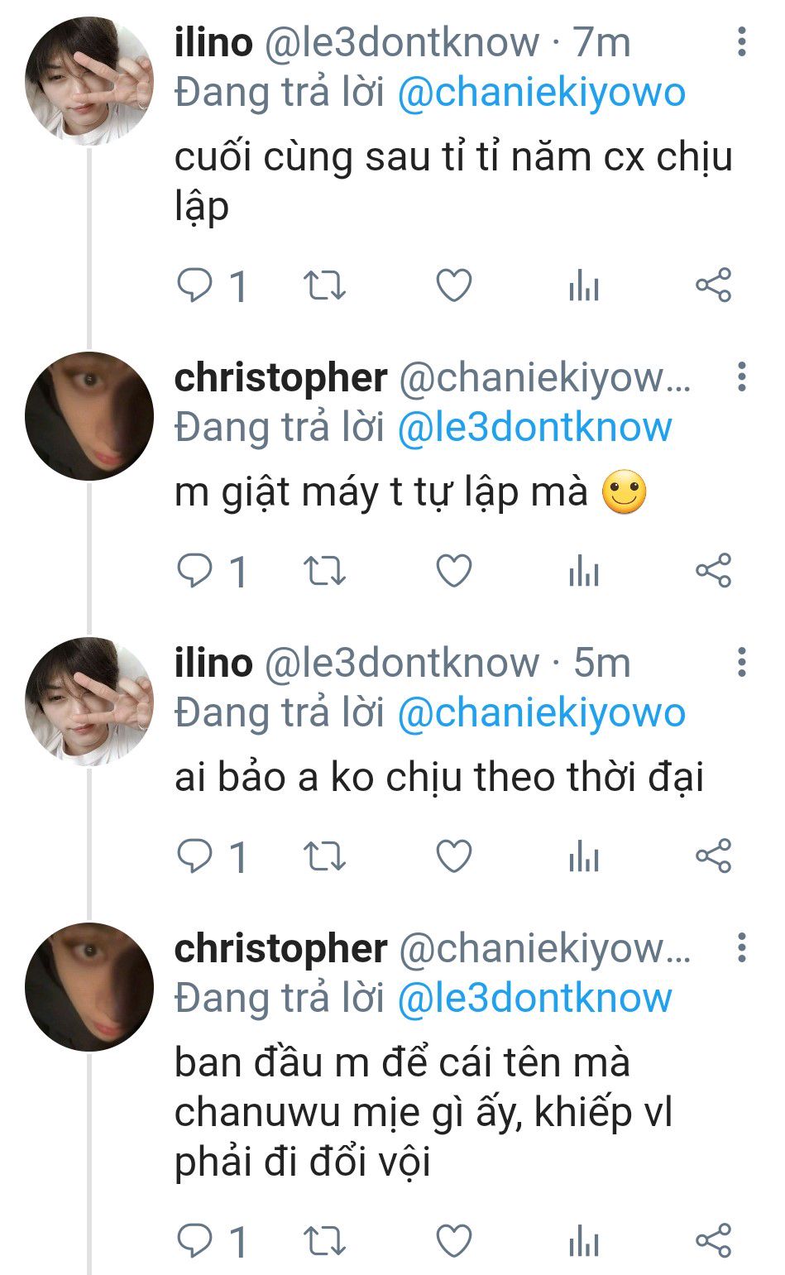Share the "ban đầu m để cái tên" tweet

pos(713,1241)
